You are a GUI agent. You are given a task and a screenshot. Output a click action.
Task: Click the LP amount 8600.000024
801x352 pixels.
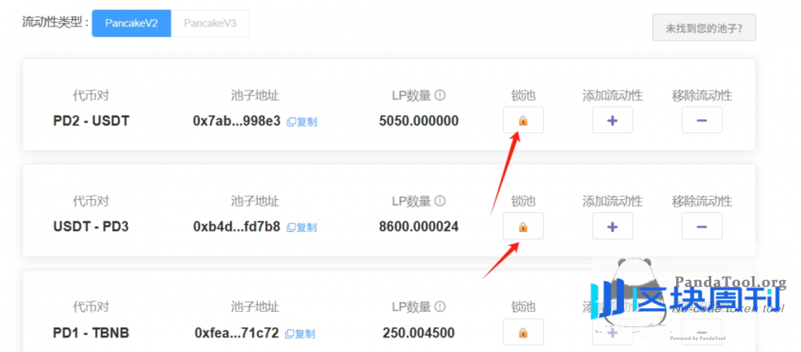click(x=419, y=227)
